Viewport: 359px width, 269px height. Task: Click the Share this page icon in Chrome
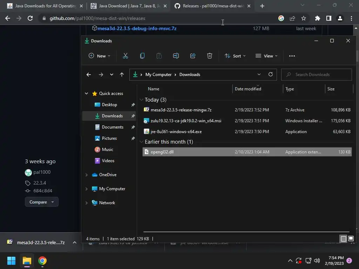tap(292, 18)
